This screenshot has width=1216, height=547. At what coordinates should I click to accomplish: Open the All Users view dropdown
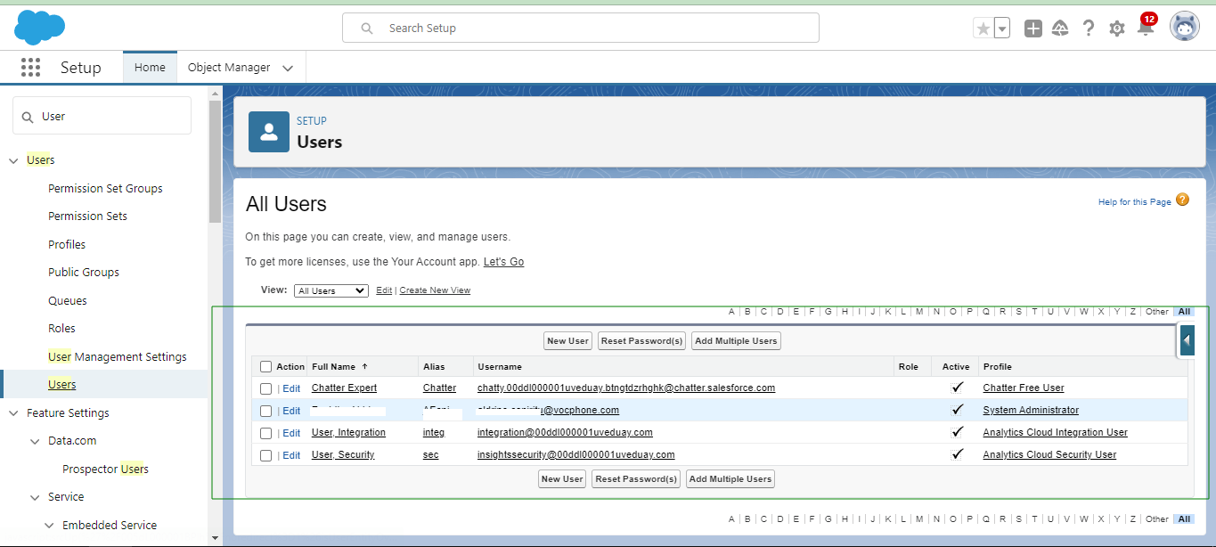point(331,290)
